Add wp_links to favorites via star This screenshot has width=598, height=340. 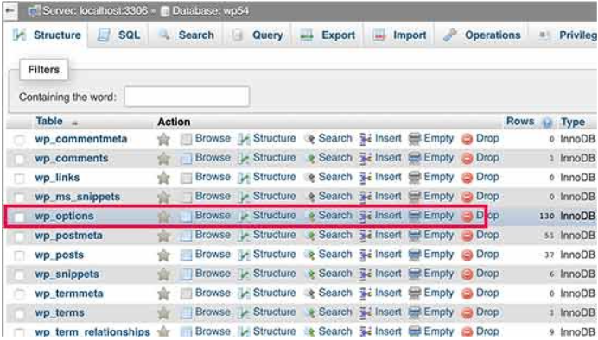[163, 178]
